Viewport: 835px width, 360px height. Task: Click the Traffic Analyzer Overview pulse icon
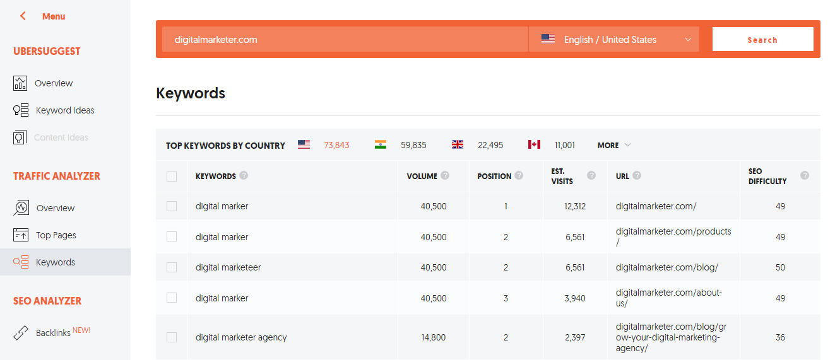click(21, 207)
